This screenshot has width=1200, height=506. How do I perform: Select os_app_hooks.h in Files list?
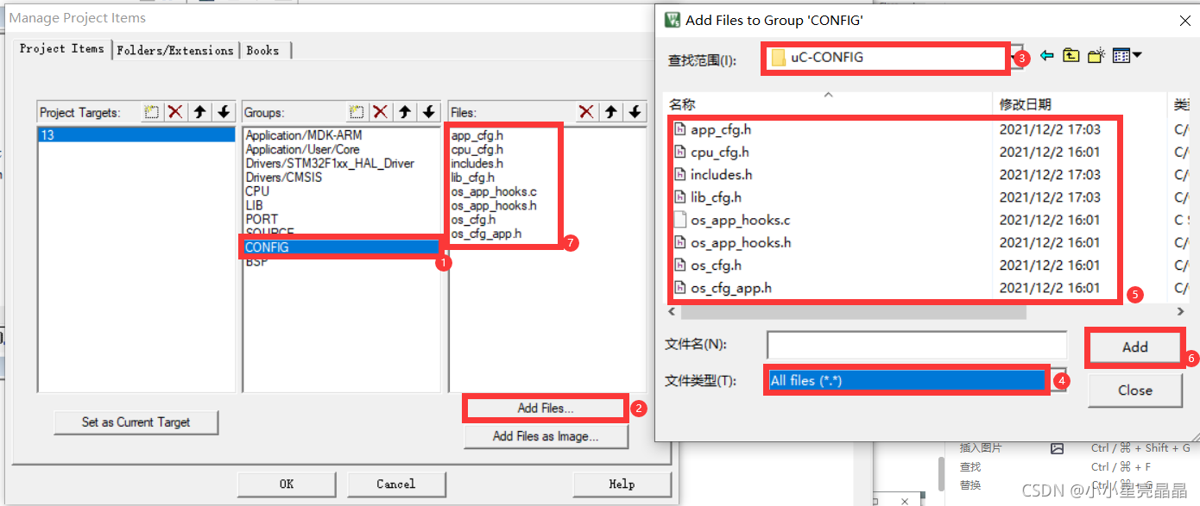[494, 205]
